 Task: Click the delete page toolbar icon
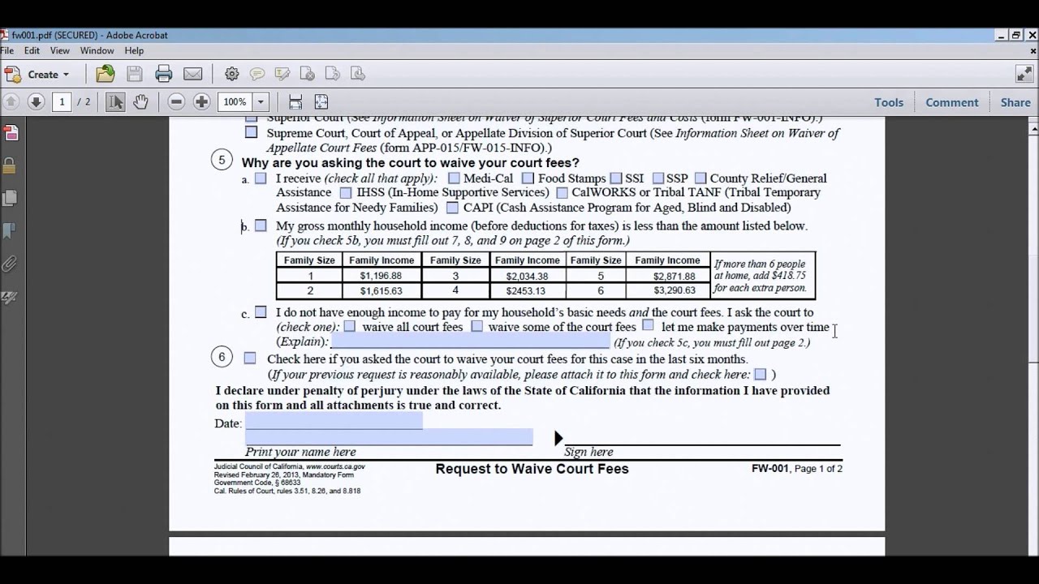(x=307, y=74)
